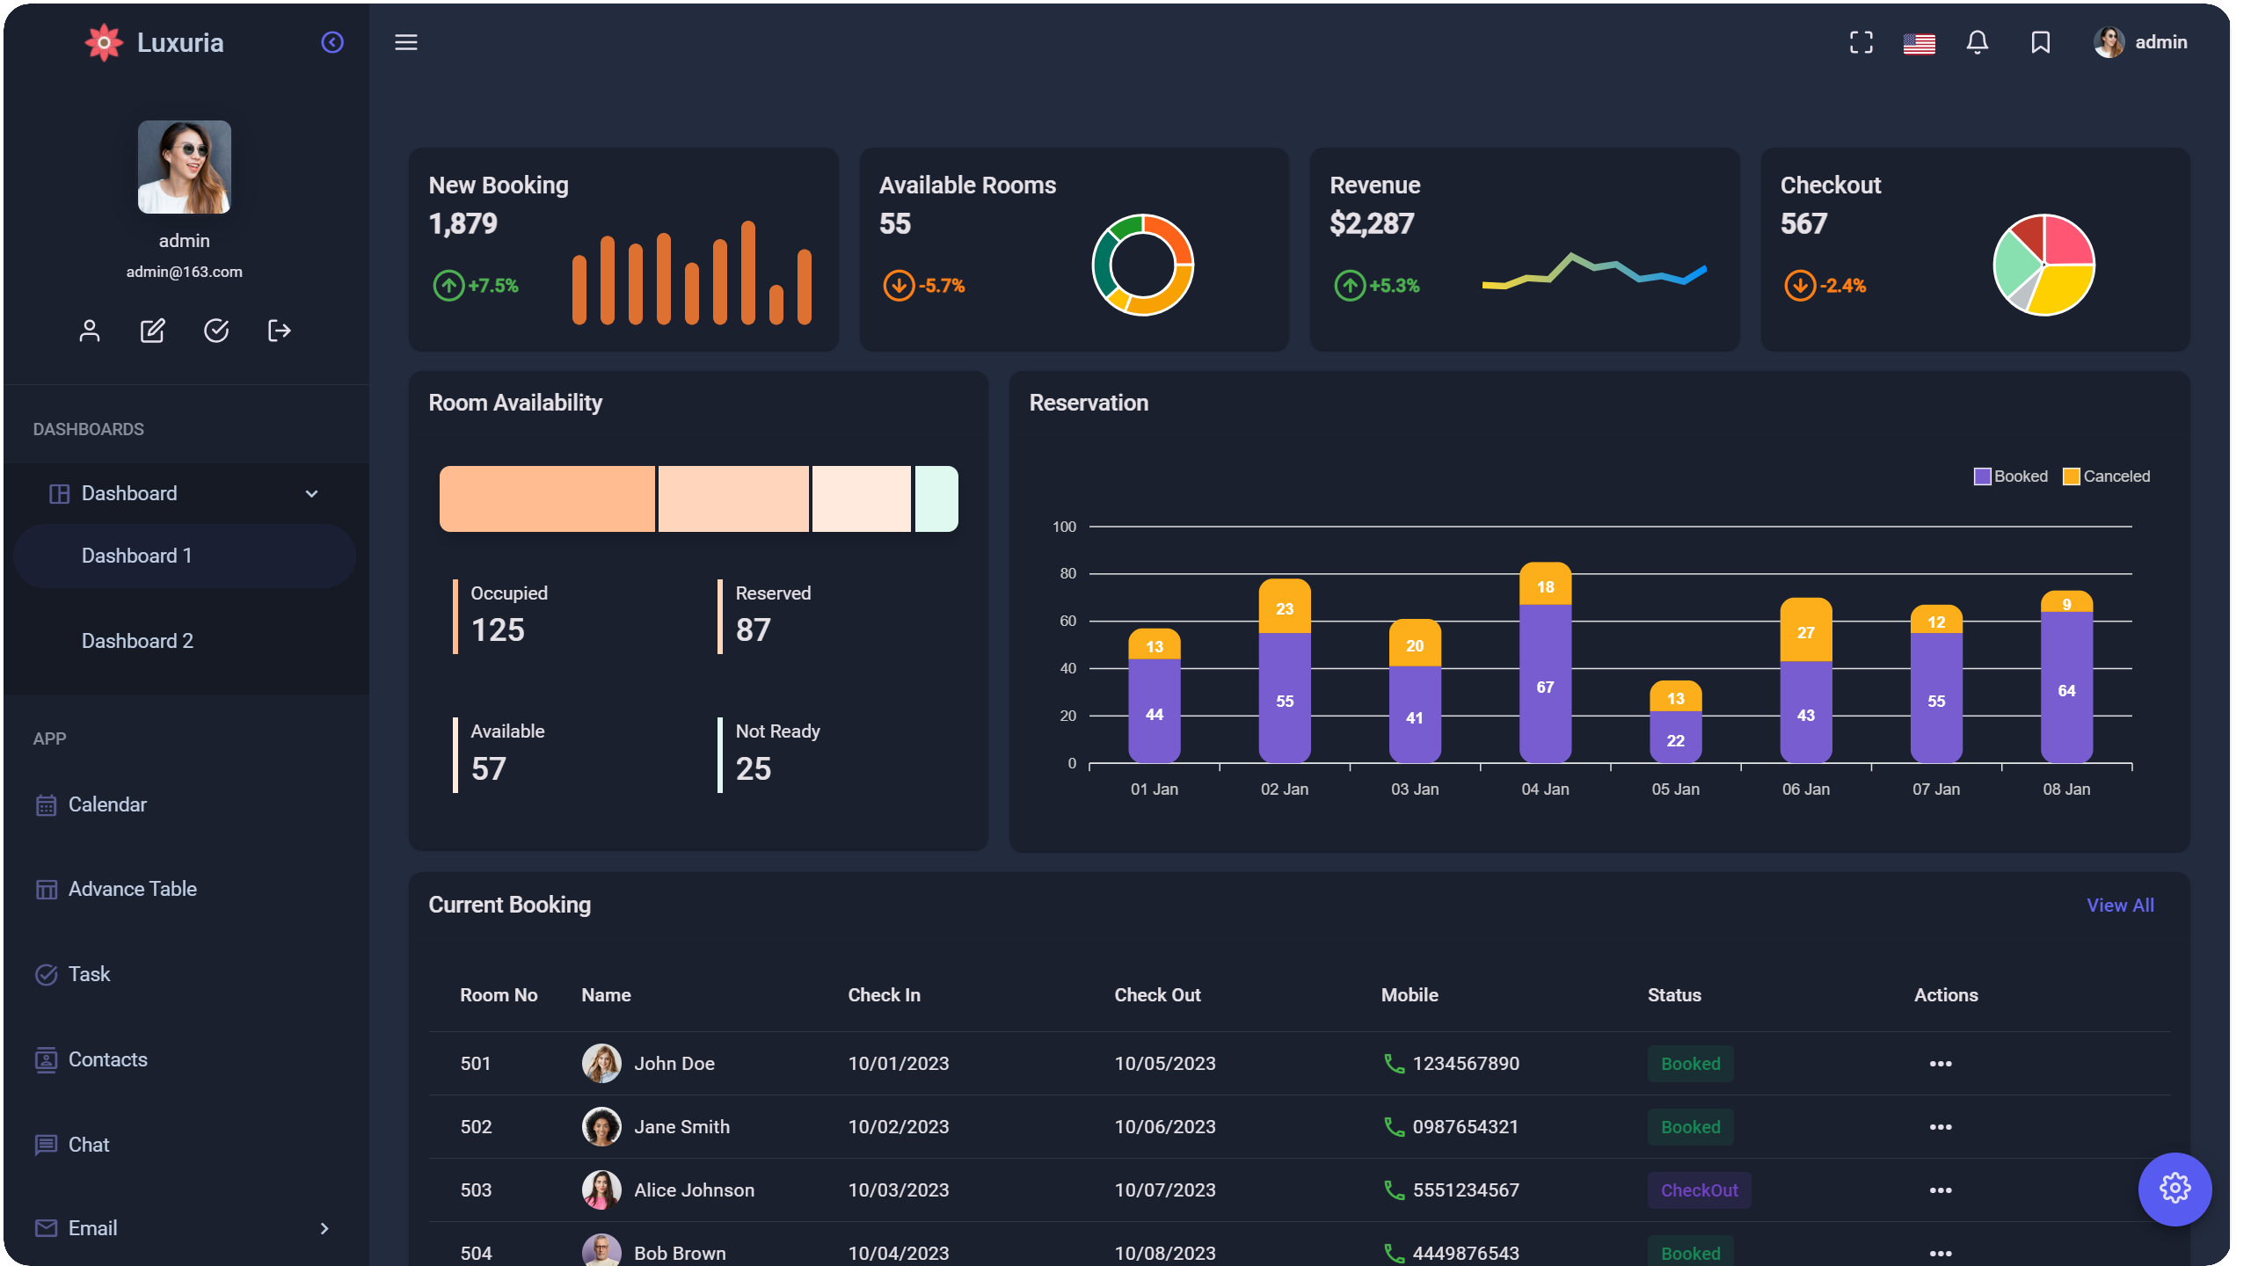Switch to Dashboard 2
The image size is (2251, 1266).
pyautogui.click(x=137, y=640)
